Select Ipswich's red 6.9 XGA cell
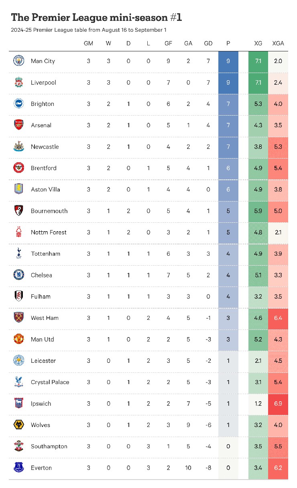The width and height of the screenshot is (297, 488). click(278, 404)
